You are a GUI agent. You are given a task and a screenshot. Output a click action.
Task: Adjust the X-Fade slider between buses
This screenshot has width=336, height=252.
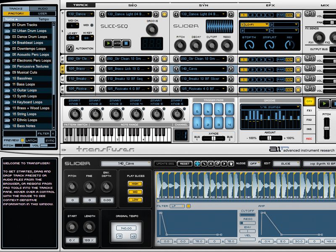[x=213, y=139]
